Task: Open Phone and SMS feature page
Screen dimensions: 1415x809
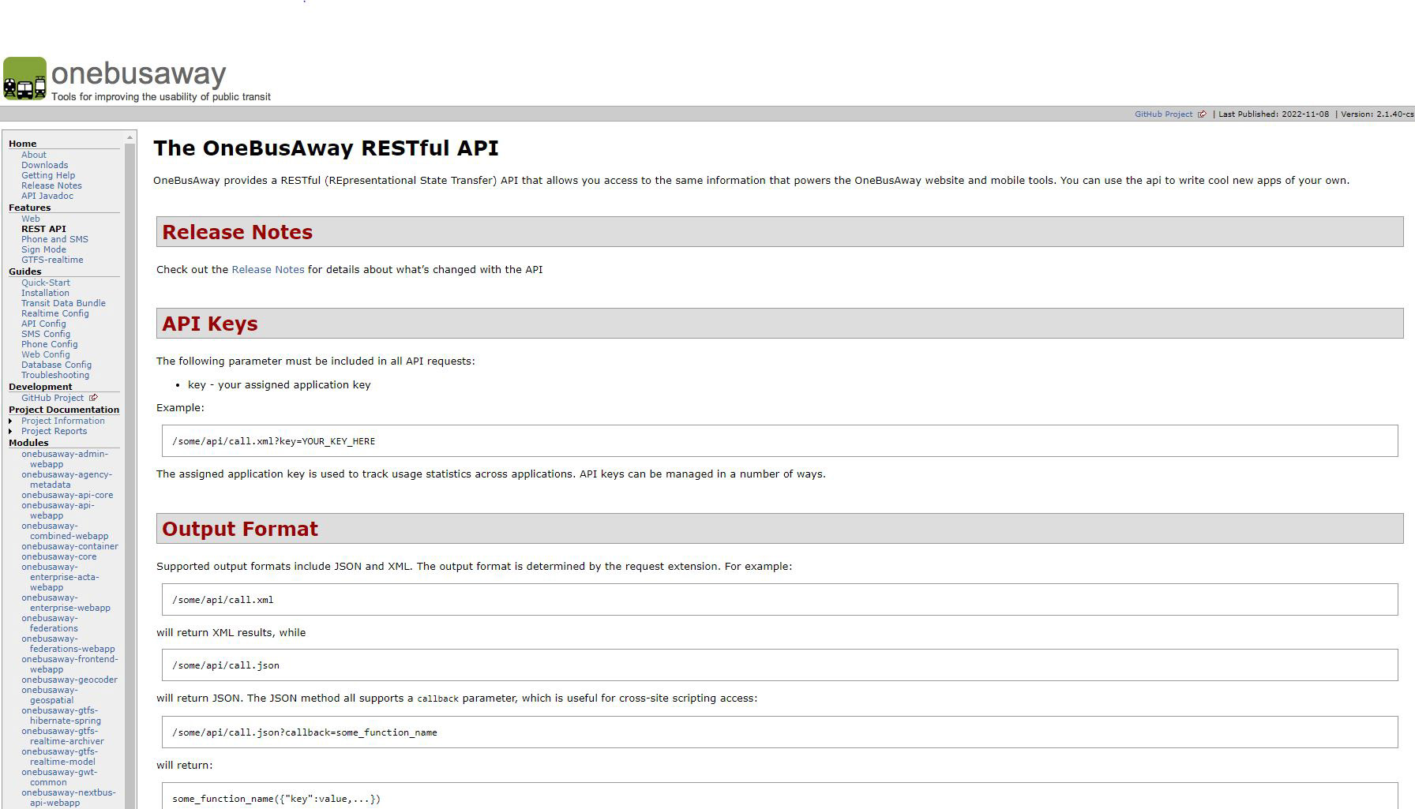Action: [x=54, y=239]
